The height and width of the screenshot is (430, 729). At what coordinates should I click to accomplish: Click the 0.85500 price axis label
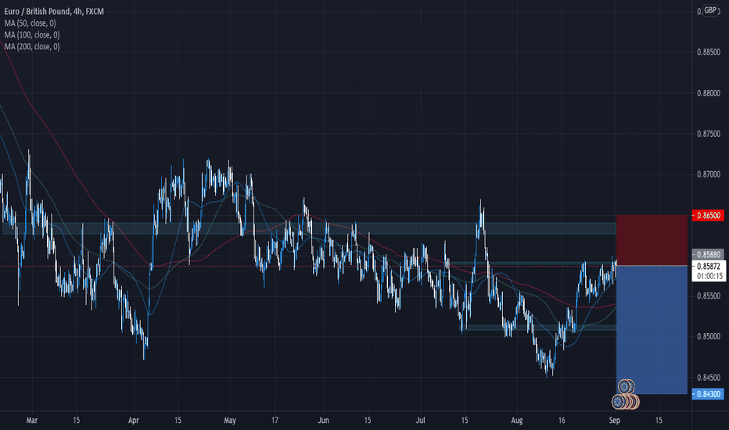tap(709, 296)
